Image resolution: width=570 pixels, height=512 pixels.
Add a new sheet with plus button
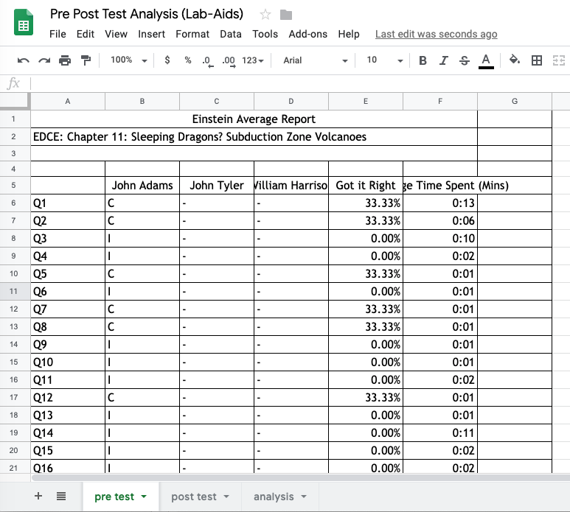coord(38,497)
